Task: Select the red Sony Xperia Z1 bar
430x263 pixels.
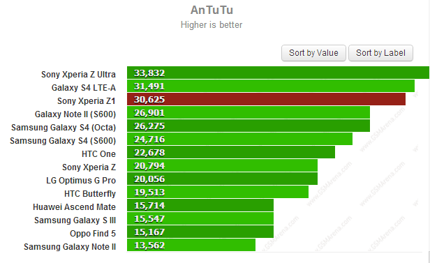Action: (266, 99)
